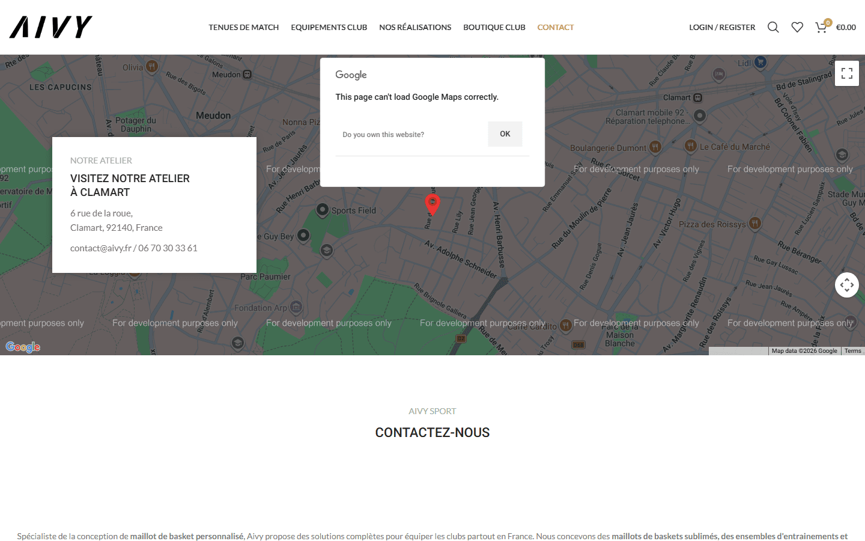Click the 'Rue Béranger' street label
865x541 pixels.
799,252
